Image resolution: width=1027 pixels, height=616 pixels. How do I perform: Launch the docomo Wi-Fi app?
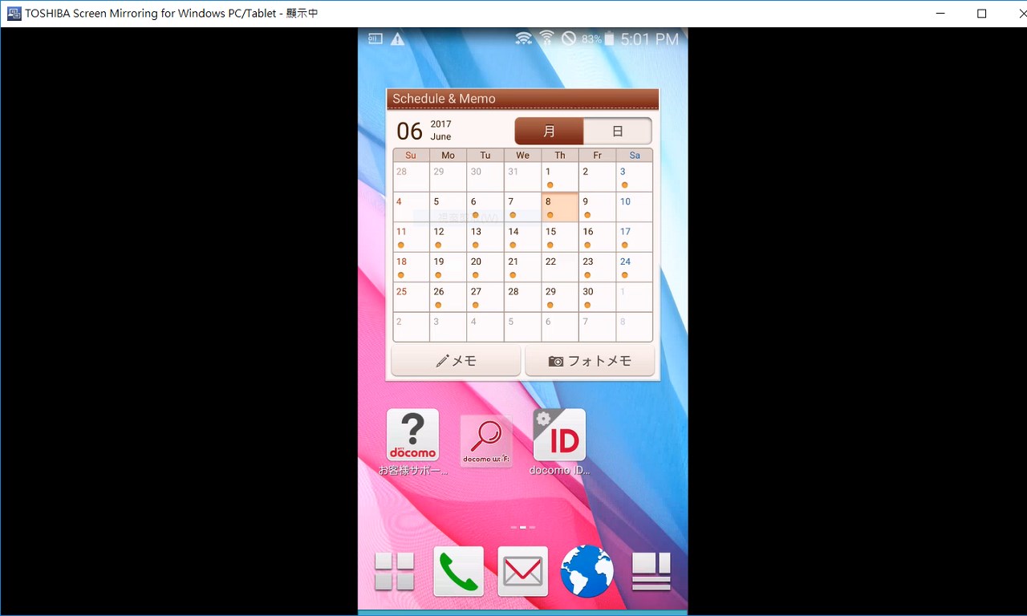pyautogui.click(x=486, y=440)
